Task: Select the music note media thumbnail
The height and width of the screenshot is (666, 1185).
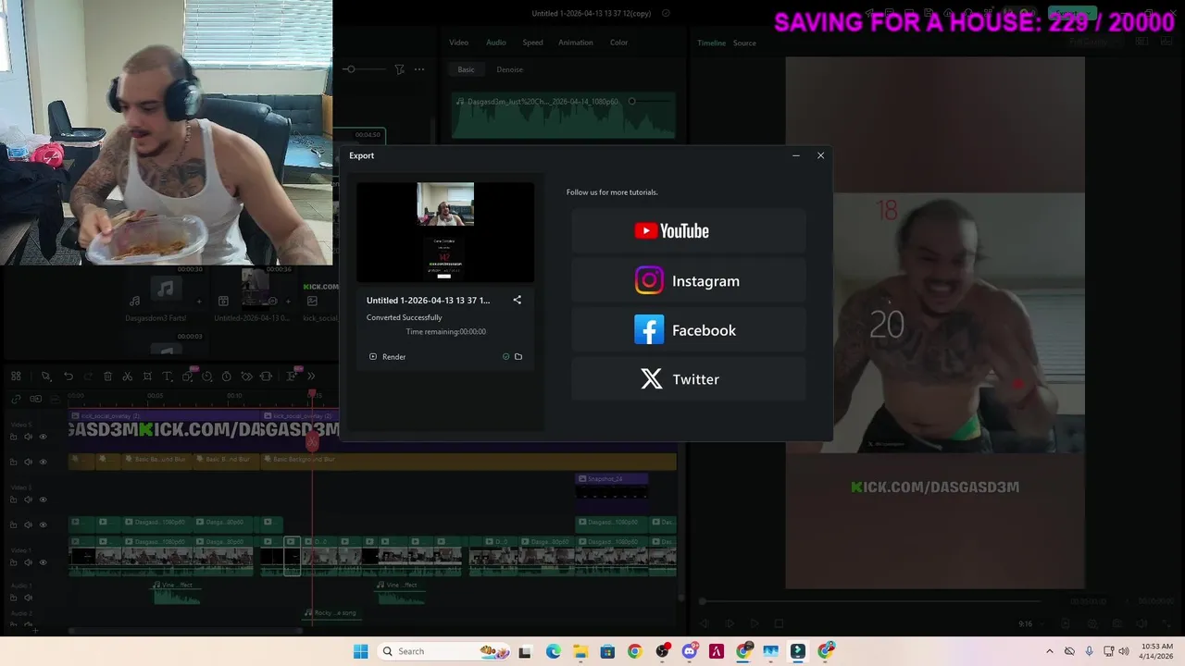Action: tap(166, 290)
